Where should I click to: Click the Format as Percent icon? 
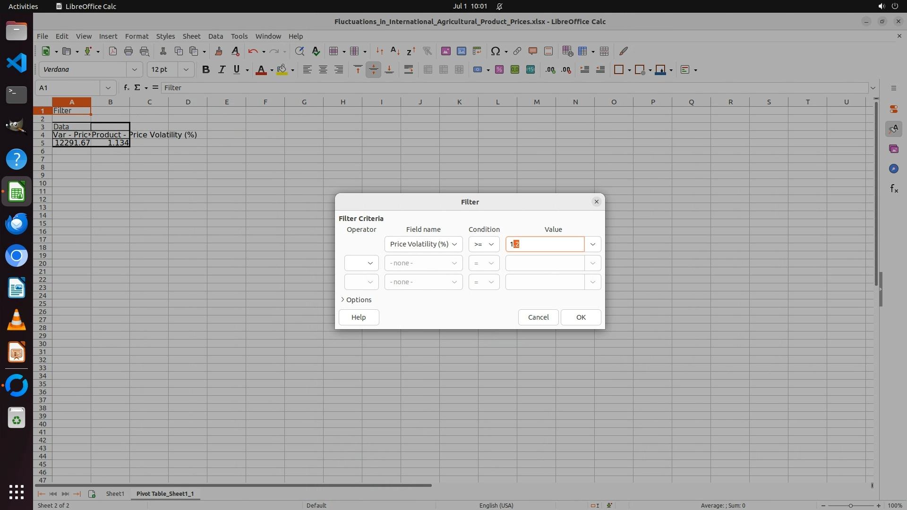499,69
